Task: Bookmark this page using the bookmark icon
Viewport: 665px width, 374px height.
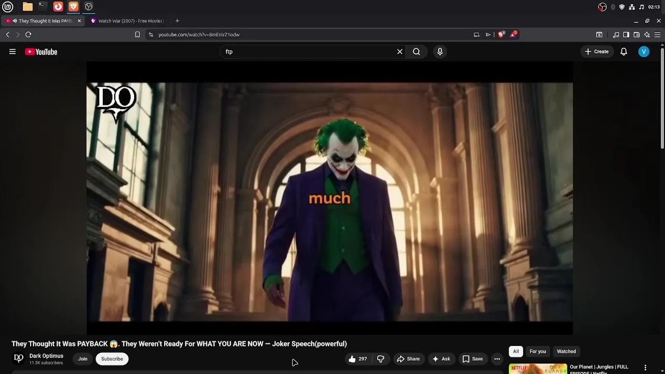Action: click(x=137, y=35)
